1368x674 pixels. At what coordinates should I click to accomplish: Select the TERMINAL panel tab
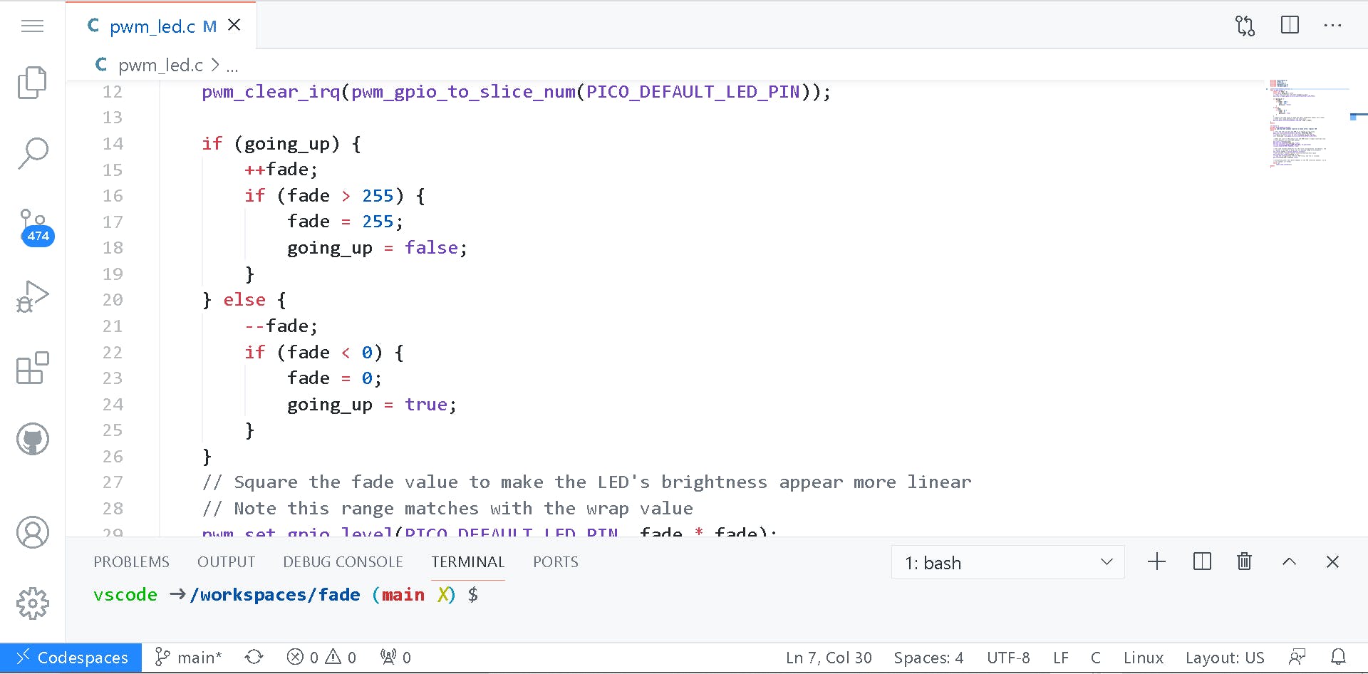[468, 562]
